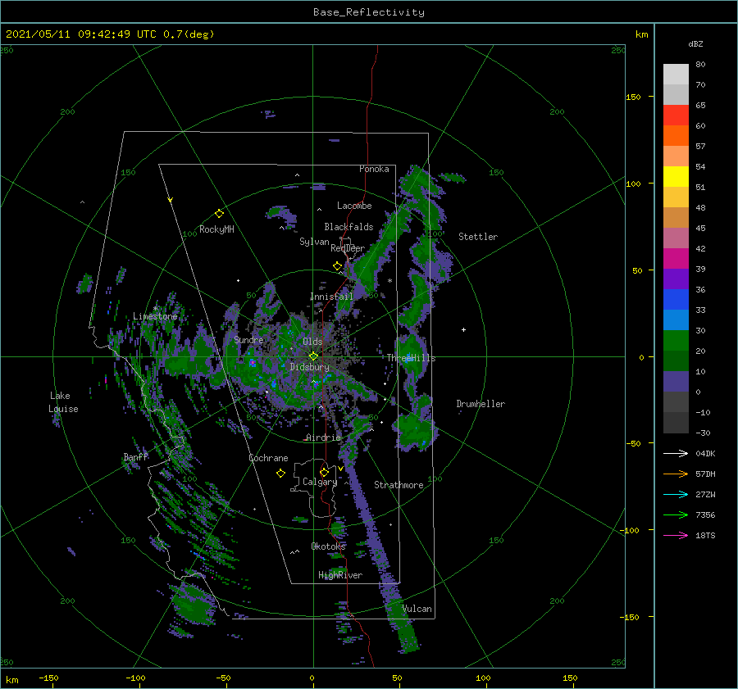Click the dBZ legend heading
This screenshot has height=689, width=738.
(695, 44)
